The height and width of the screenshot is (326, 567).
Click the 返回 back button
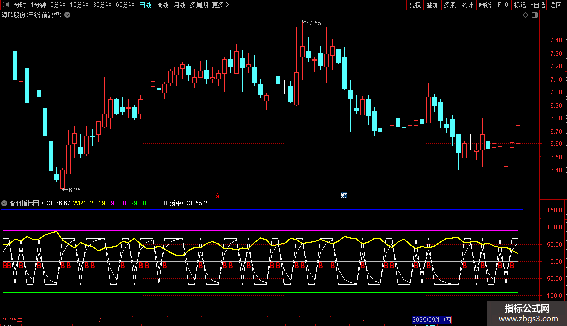coord(556,5)
